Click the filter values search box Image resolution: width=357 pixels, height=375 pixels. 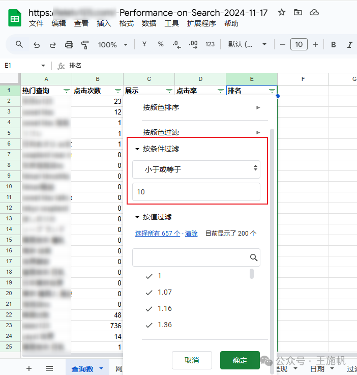coord(196,257)
